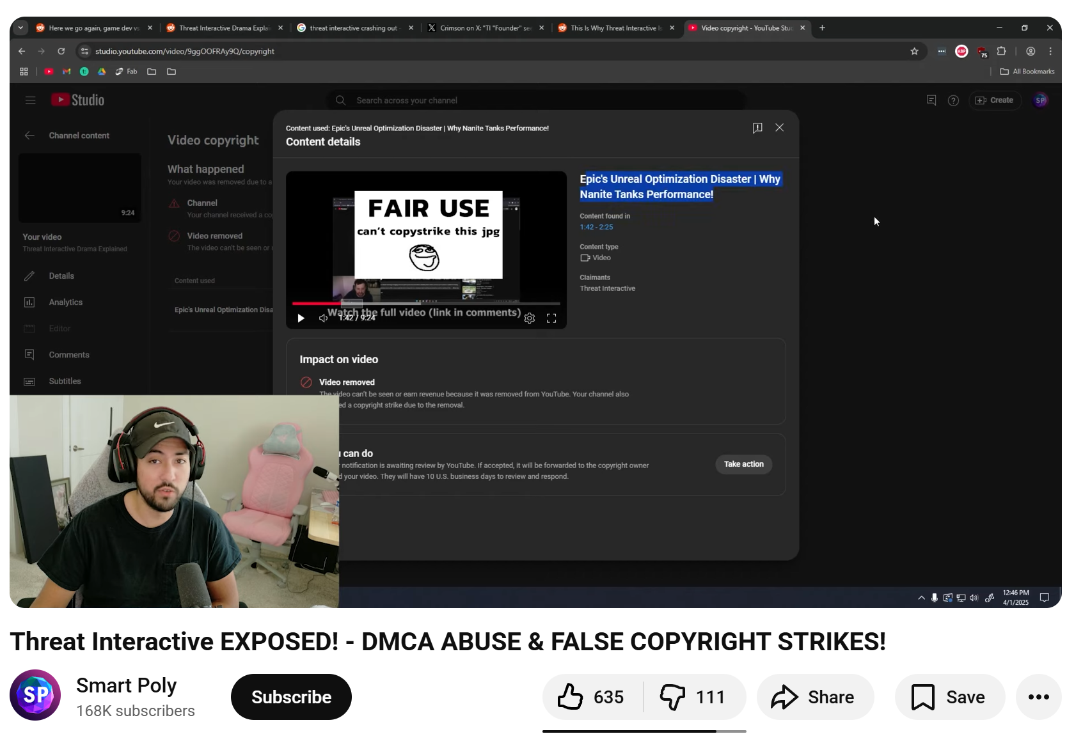Subscribe to Smart Poly

pyautogui.click(x=291, y=697)
